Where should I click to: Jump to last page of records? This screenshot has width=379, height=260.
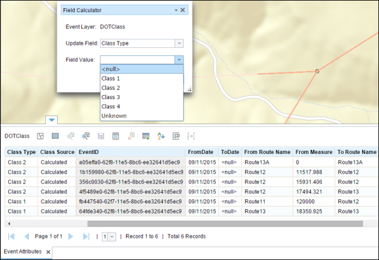click(86, 237)
